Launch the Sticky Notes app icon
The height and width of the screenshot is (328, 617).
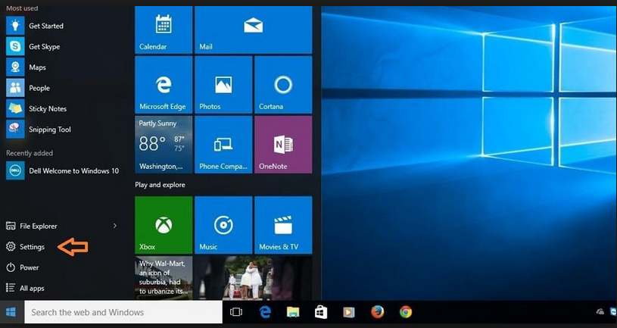[15, 108]
